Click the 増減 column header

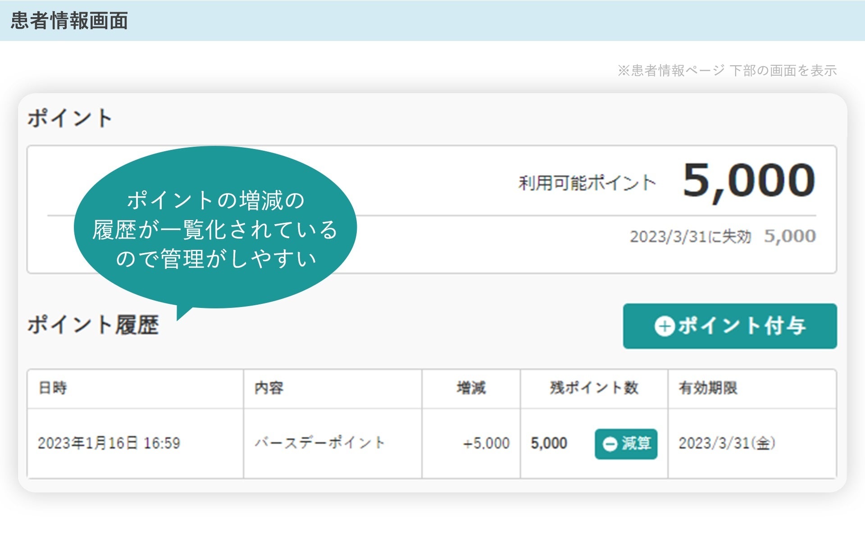471,388
